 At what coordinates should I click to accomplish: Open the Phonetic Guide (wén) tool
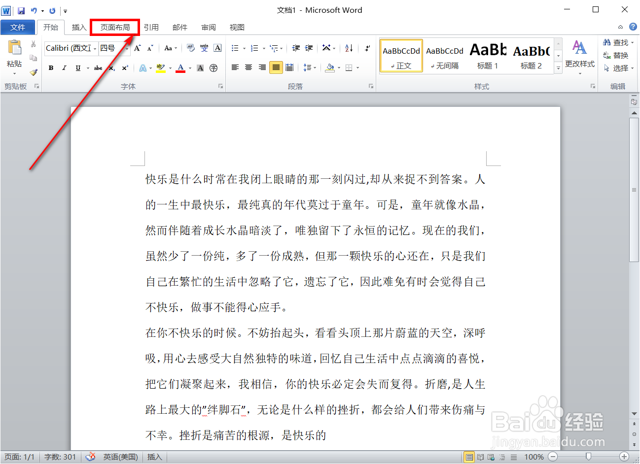tap(204, 48)
